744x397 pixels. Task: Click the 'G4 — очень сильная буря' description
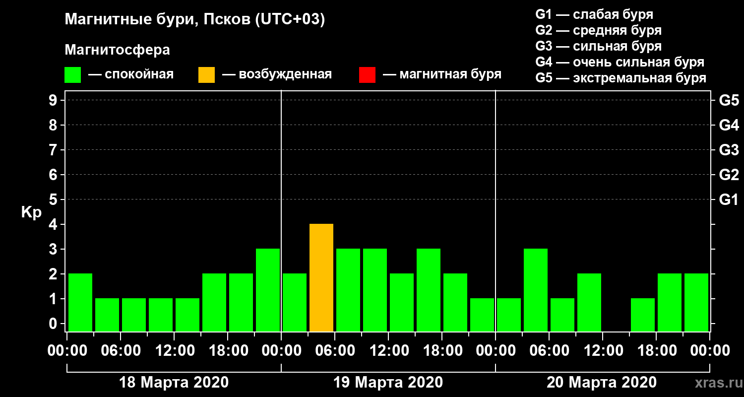coord(620,62)
